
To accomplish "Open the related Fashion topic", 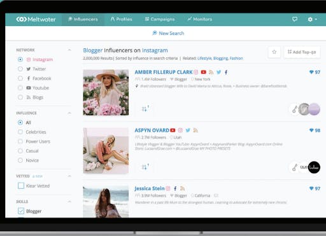I will coord(236,59).
